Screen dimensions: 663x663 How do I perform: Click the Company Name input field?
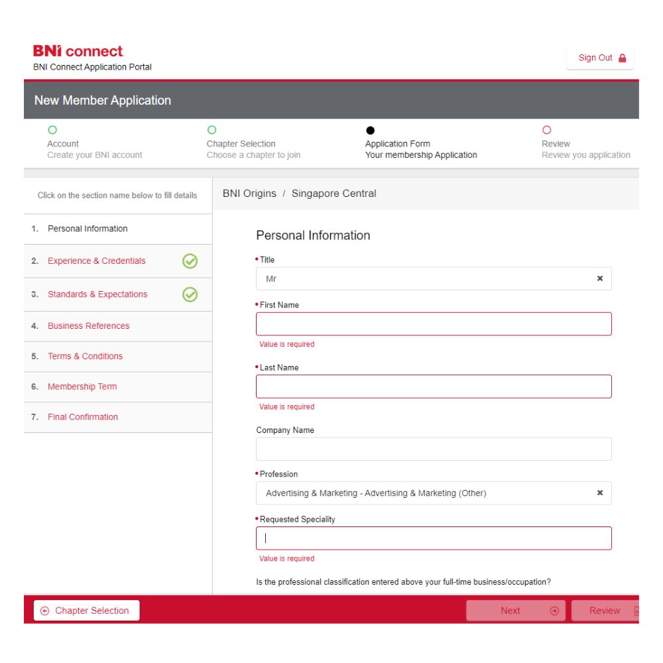click(434, 450)
